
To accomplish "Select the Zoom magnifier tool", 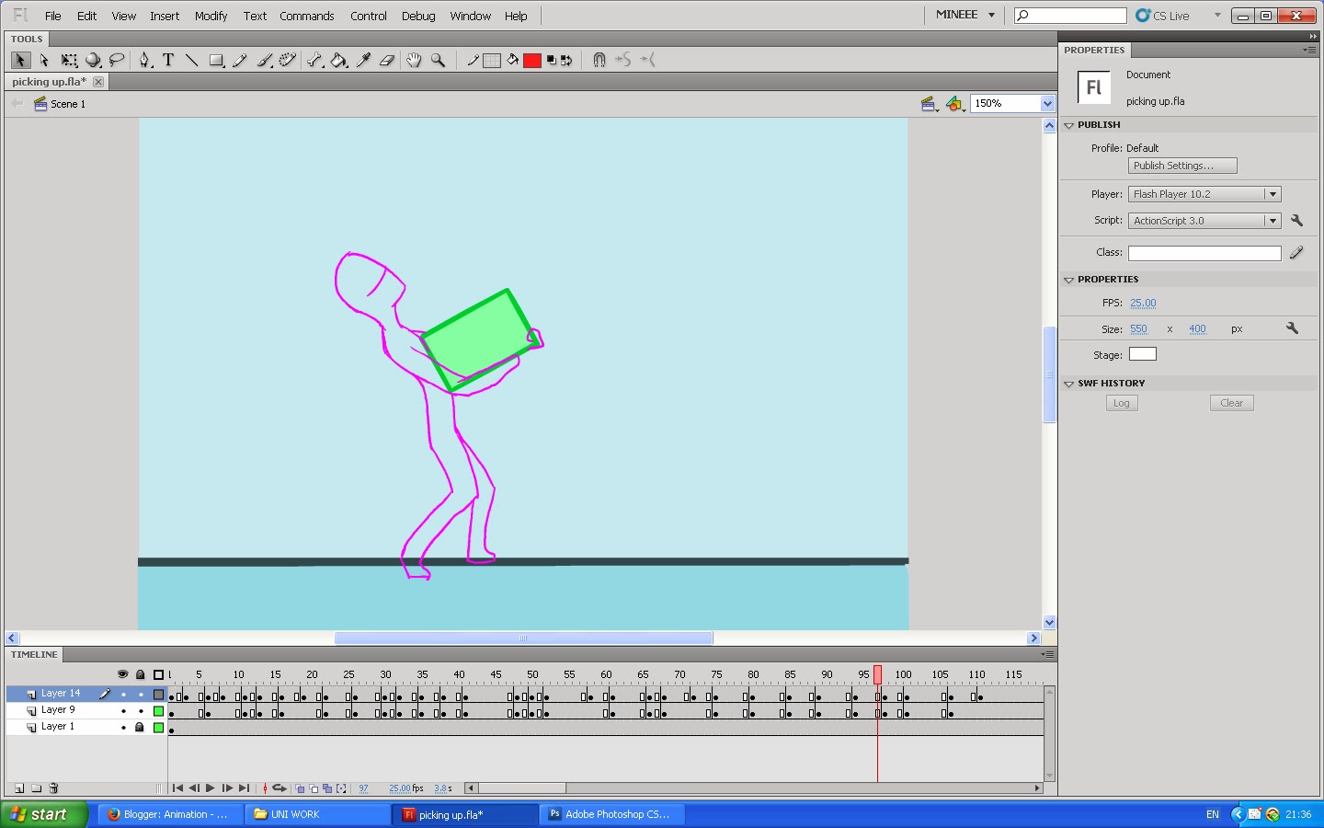I will [x=439, y=61].
